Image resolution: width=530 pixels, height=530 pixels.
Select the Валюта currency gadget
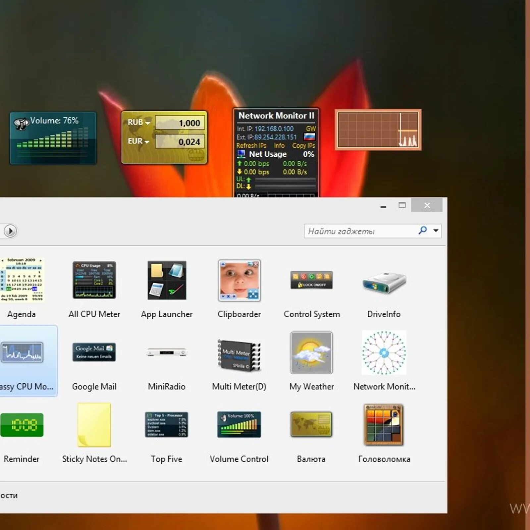coord(312,425)
